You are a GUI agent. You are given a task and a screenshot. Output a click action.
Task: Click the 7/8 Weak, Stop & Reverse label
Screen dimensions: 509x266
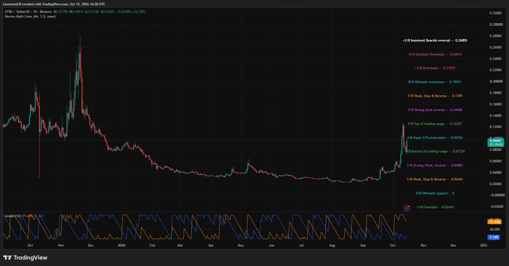click(435, 96)
